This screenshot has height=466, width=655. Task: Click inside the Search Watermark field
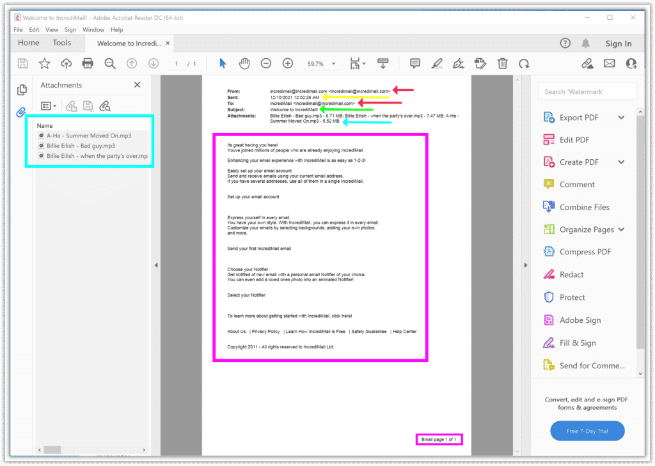(x=587, y=91)
